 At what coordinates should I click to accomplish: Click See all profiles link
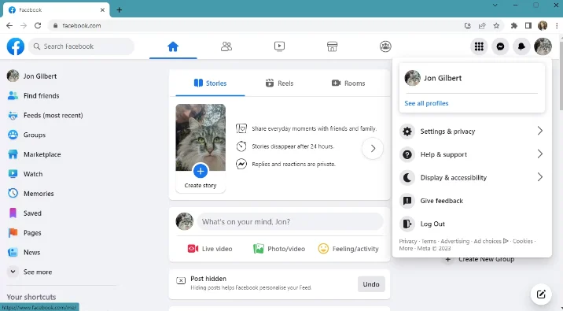point(426,103)
